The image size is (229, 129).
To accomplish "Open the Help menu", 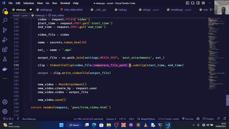I will click(x=75, y=3).
